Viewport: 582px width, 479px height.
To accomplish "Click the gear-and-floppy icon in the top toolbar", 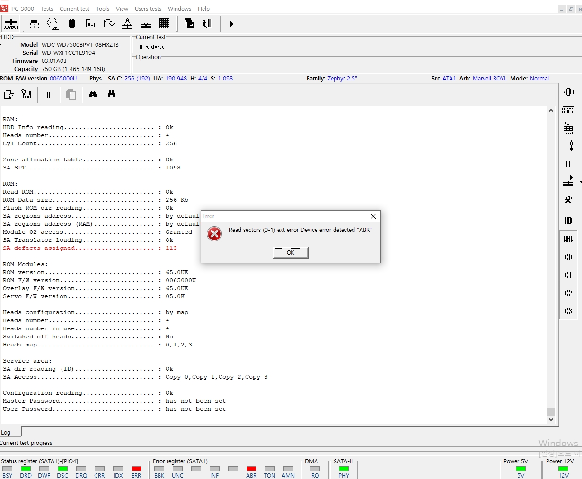I will 53,24.
